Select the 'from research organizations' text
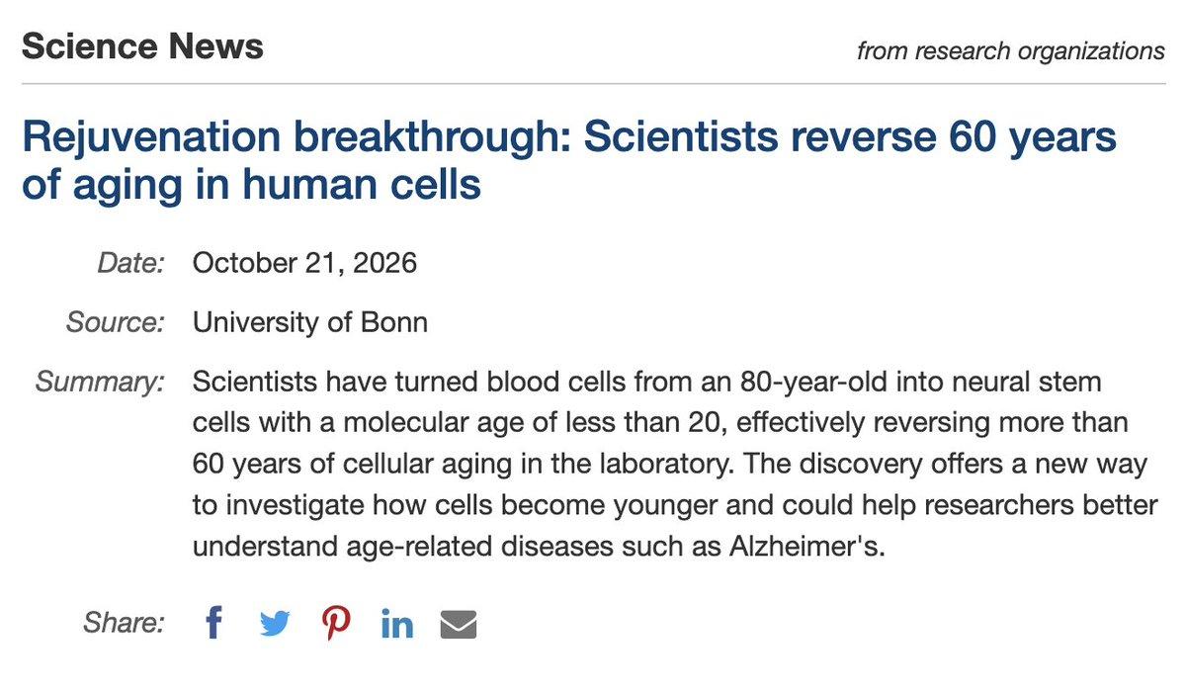Image resolution: width=1185 pixels, height=689 pixels. pyautogui.click(x=1010, y=50)
